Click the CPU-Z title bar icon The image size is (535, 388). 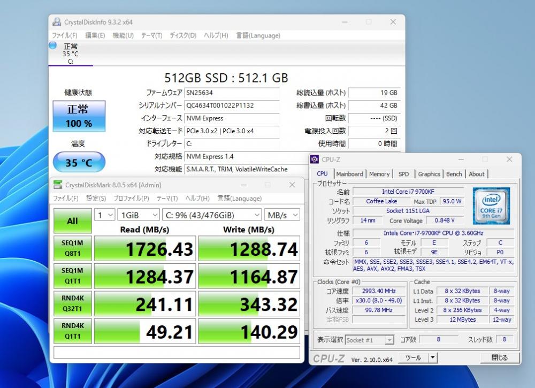pos(315,159)
